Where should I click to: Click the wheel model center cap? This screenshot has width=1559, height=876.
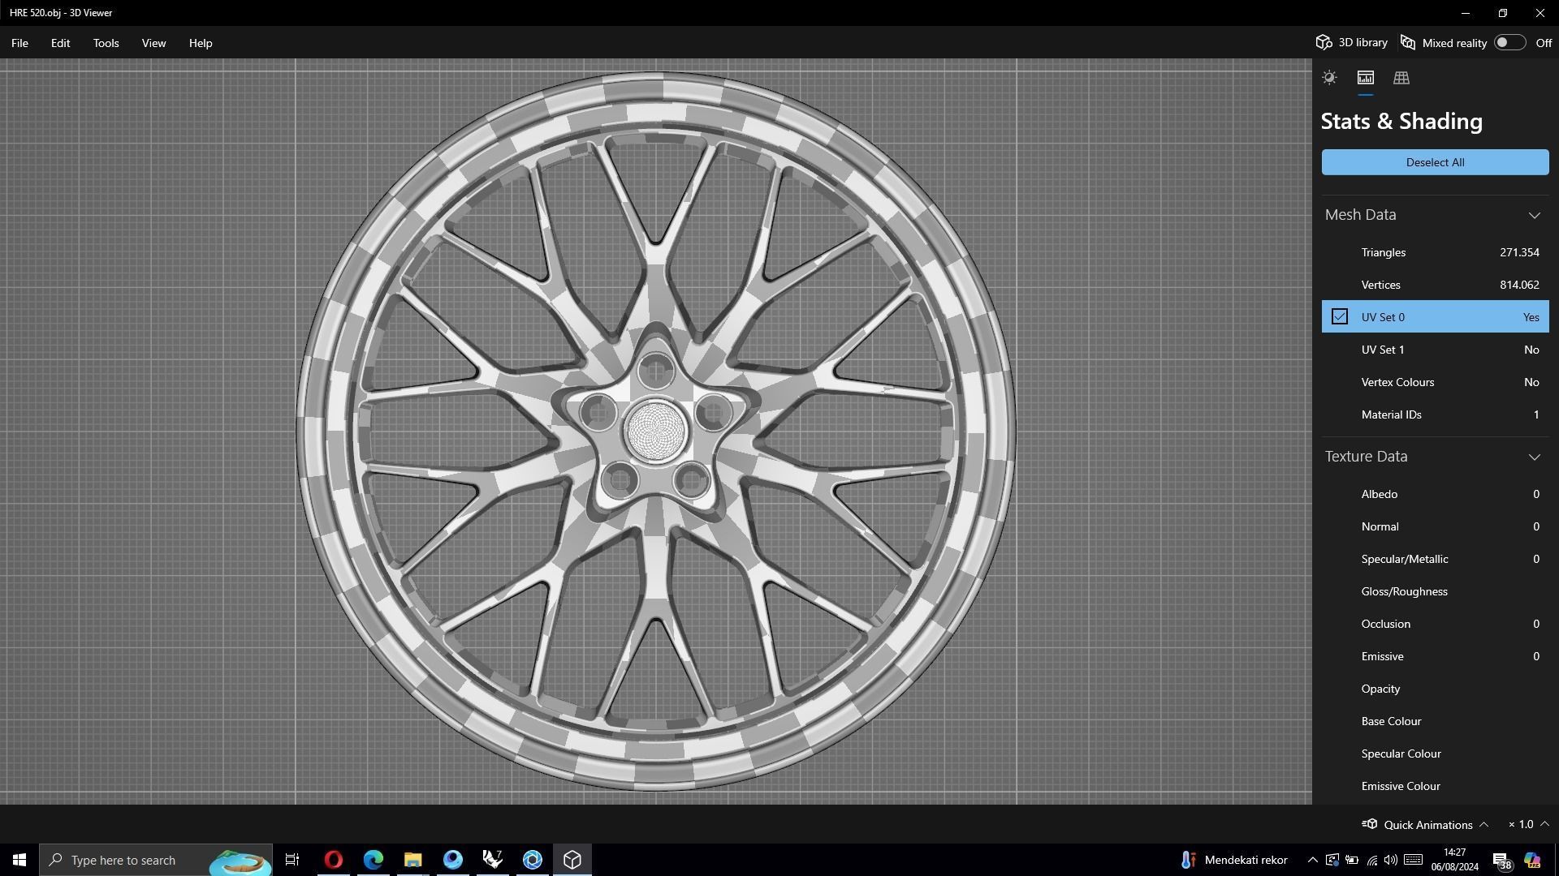pos(656,431)
